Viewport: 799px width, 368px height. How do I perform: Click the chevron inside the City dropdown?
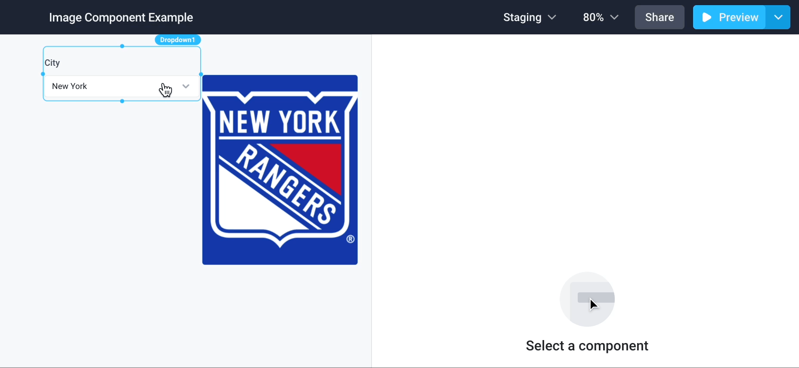point(186,86)
